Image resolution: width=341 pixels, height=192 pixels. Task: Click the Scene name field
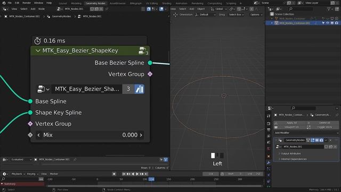click(272, 3)
